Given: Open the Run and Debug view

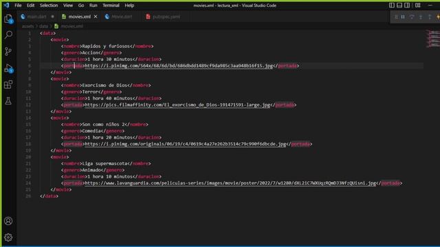Looking at the screenshot, I should pos(8,69).
